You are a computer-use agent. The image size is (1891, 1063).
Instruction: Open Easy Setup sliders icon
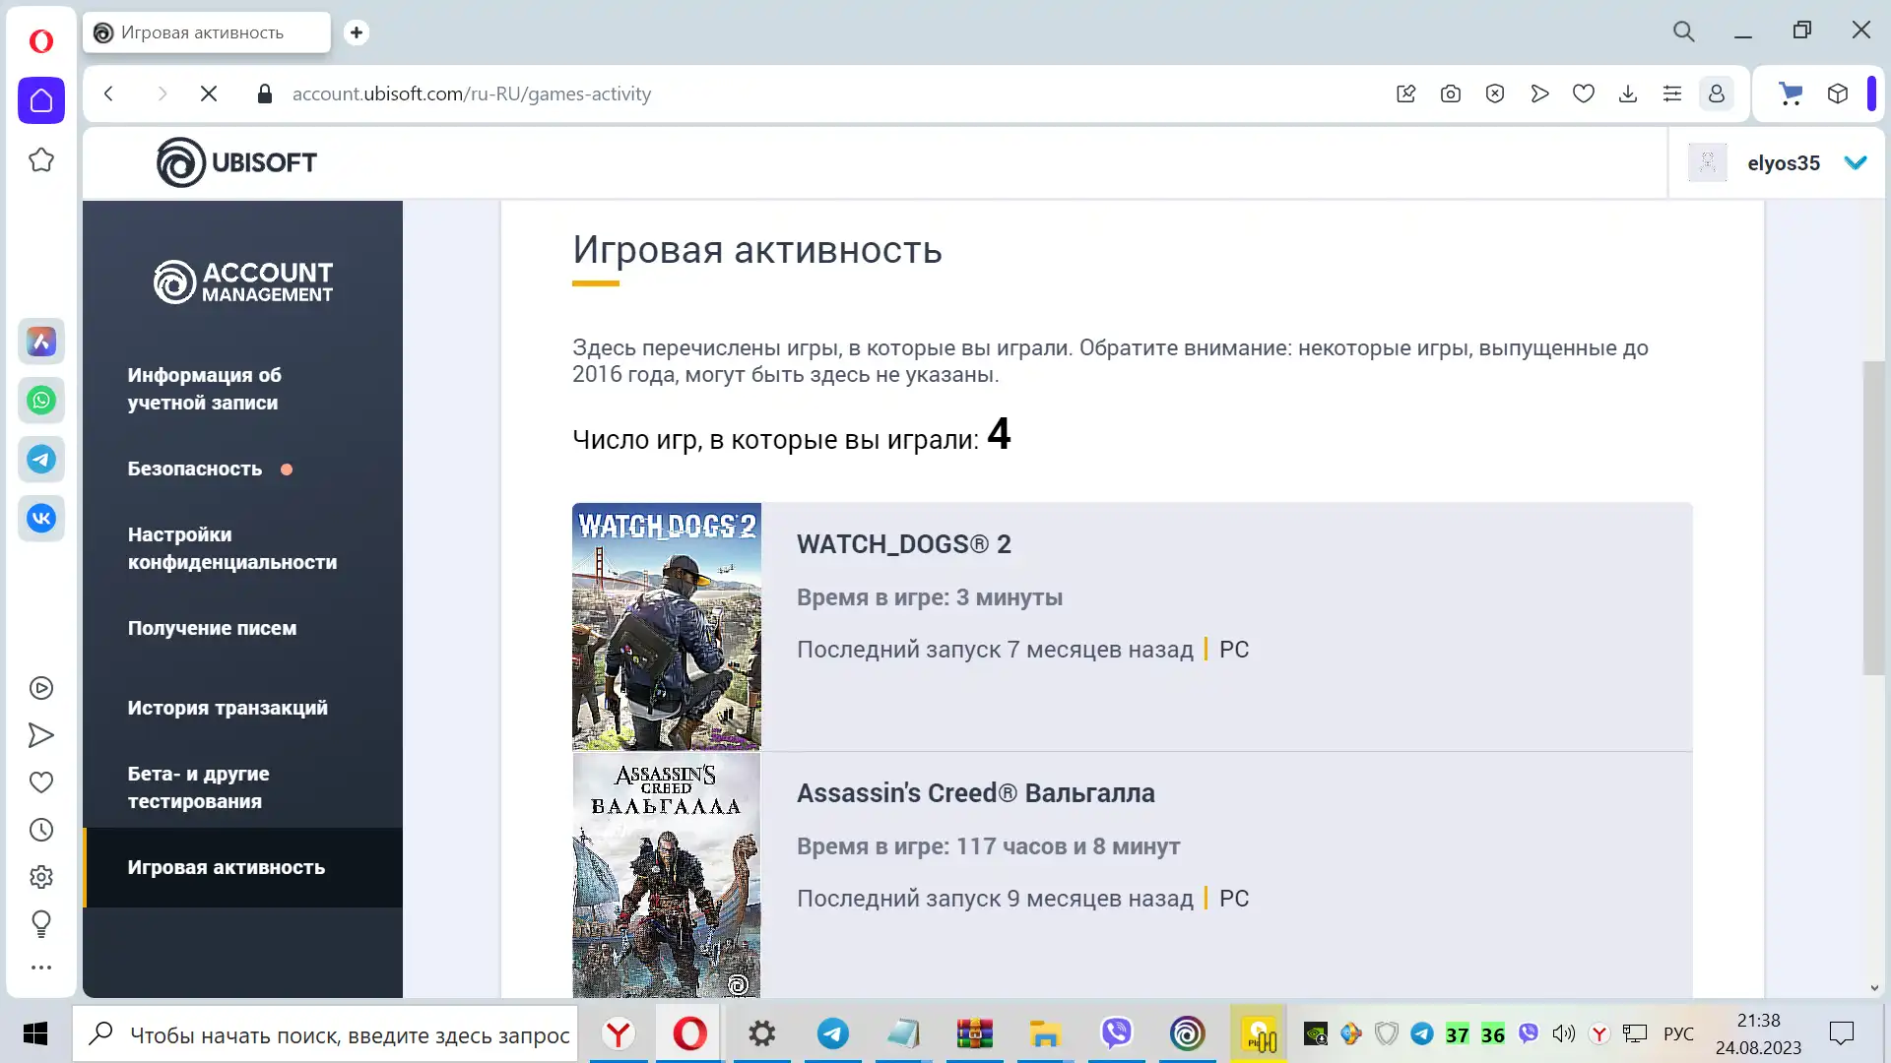pos(1672,94)
